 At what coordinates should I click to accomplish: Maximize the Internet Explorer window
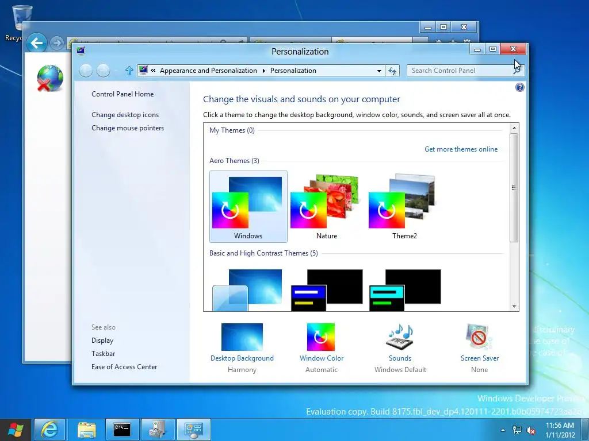tap(443, 27)
